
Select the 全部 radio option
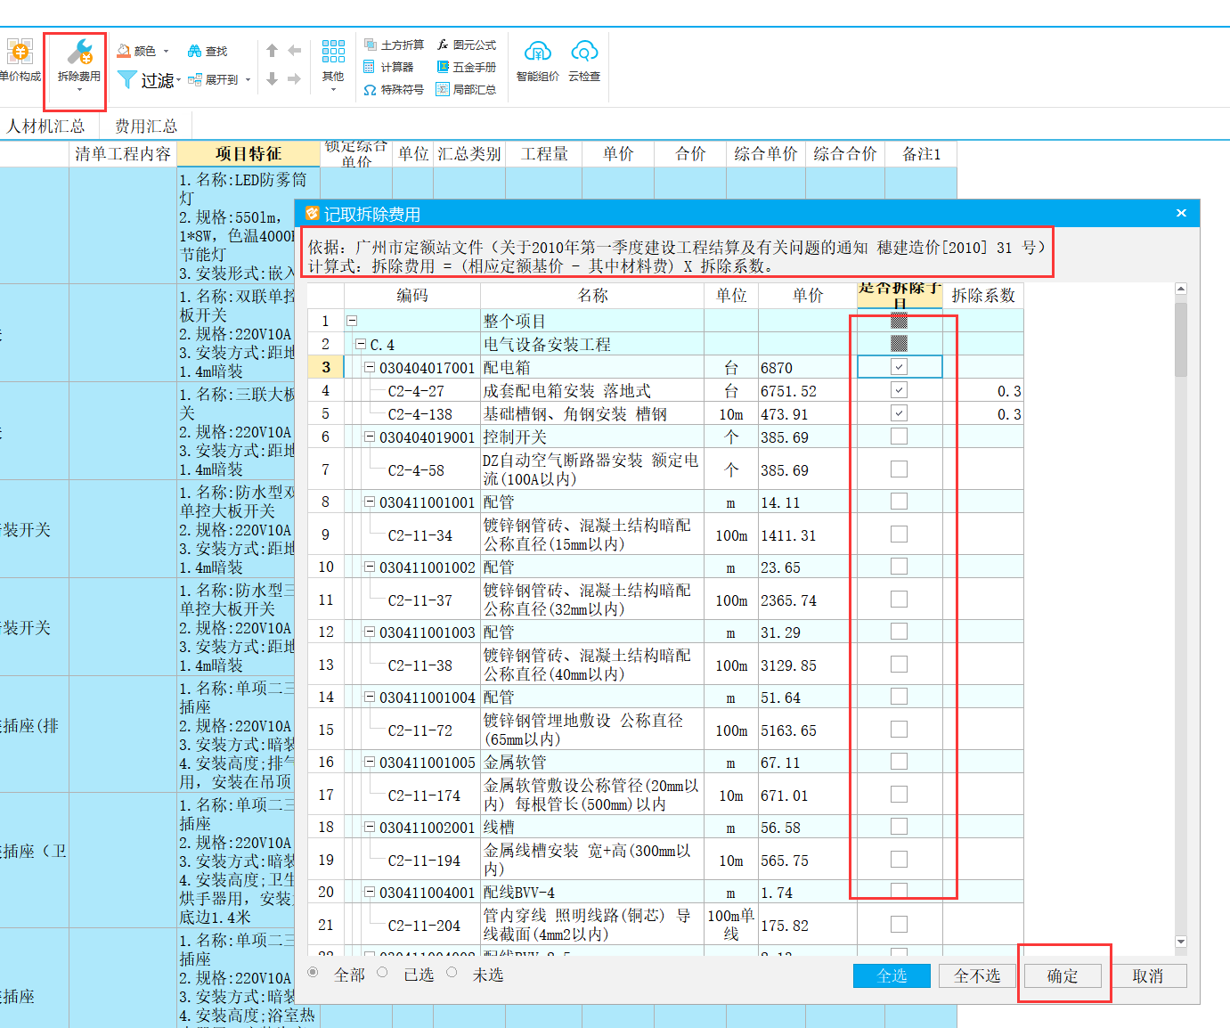click(314, 973)
